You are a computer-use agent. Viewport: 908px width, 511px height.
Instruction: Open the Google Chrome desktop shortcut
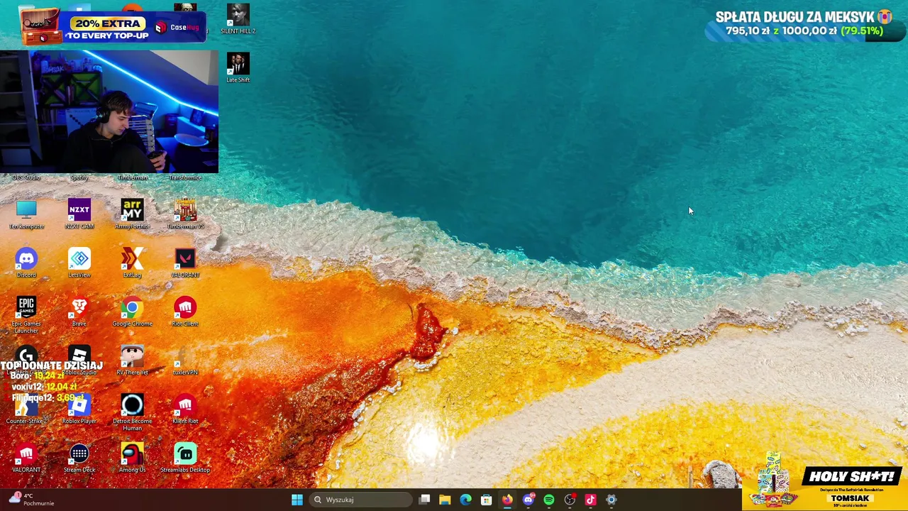(132, 312)
